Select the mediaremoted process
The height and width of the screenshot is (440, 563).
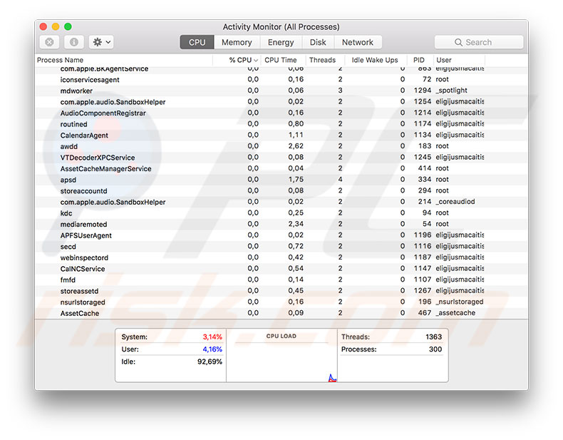coord(281,224)
